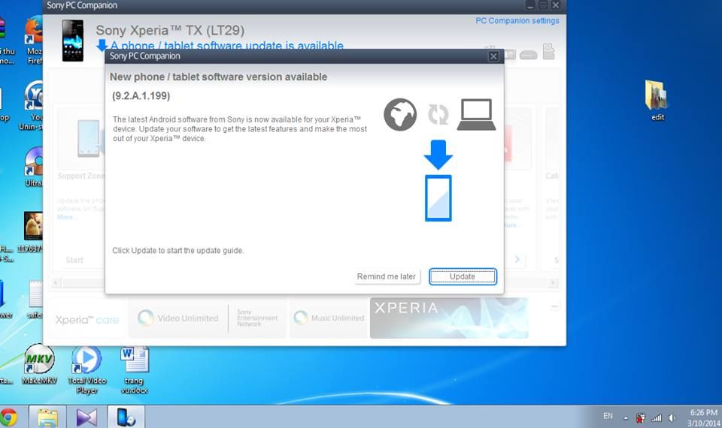
Task: Show hidden tray icons arrow
Action: (x=625, y=418)
